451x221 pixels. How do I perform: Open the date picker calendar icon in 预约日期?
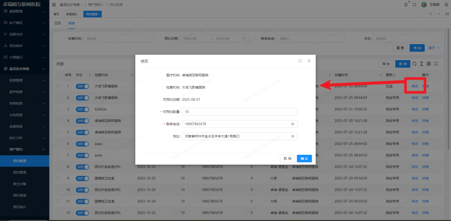click(245, 38)
